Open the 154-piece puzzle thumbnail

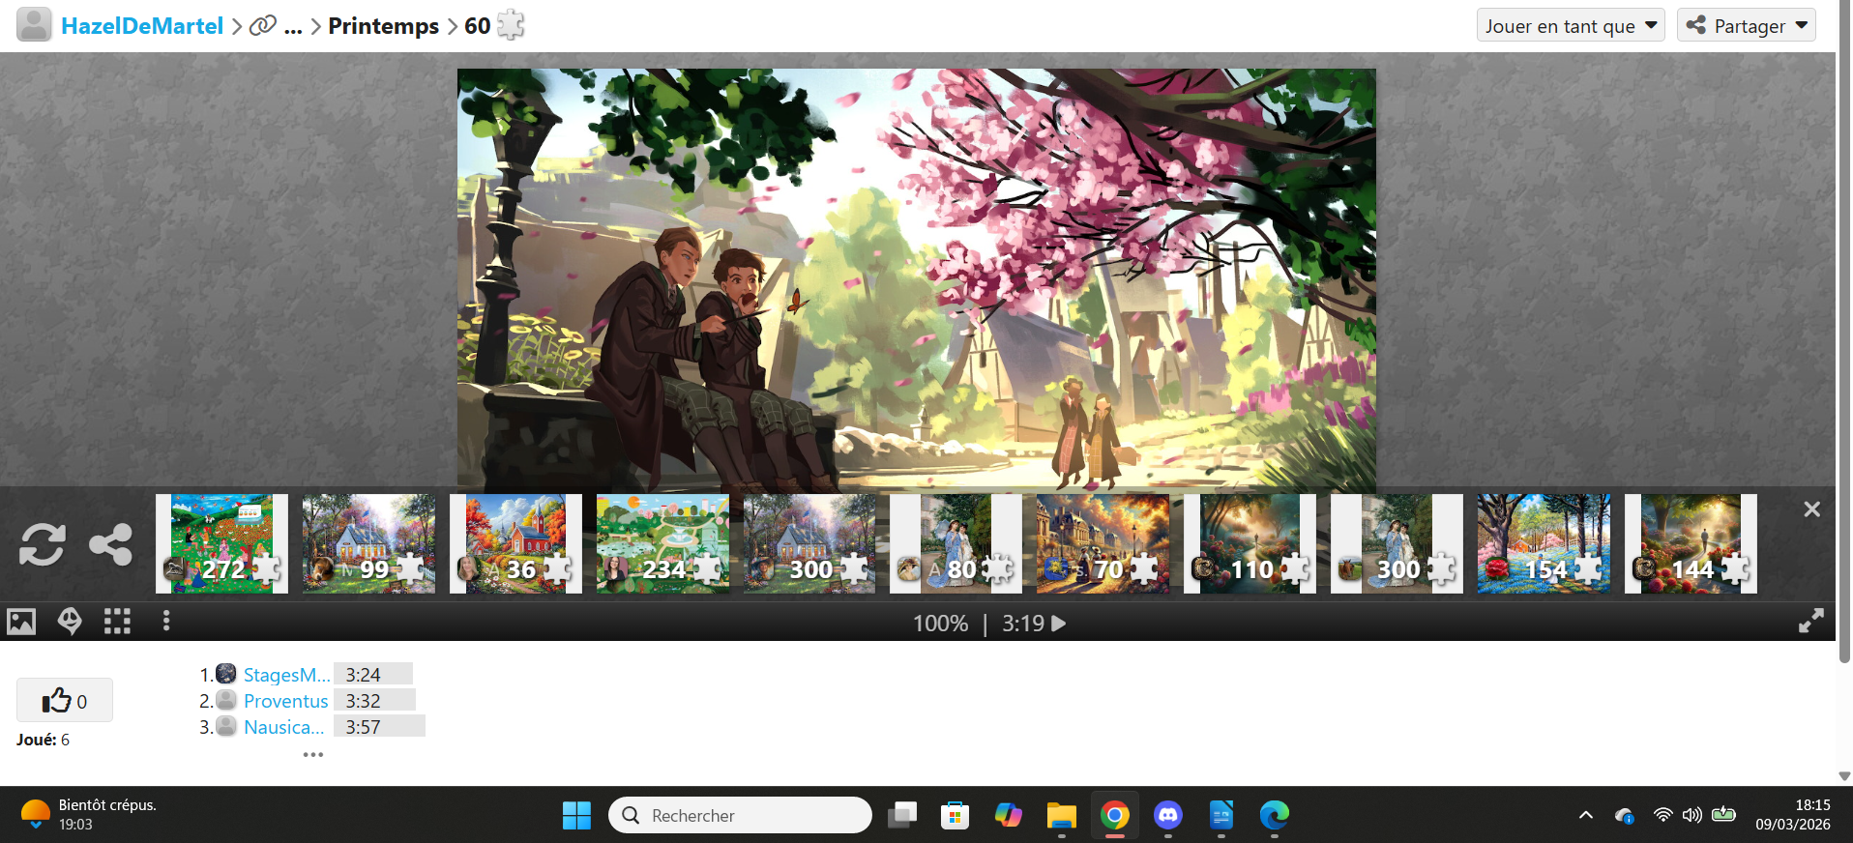click(x=1544, y=543)
